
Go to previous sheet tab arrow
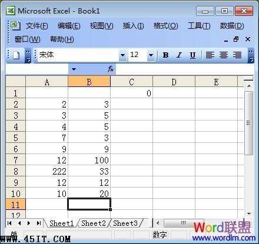click(19, 223)
